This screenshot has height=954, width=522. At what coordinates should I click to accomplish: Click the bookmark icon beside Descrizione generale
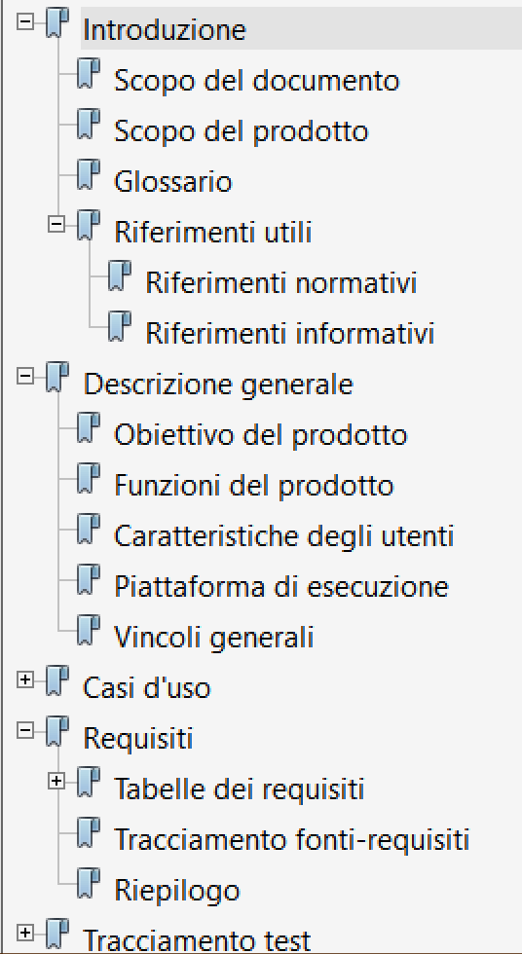pos(57,378)
